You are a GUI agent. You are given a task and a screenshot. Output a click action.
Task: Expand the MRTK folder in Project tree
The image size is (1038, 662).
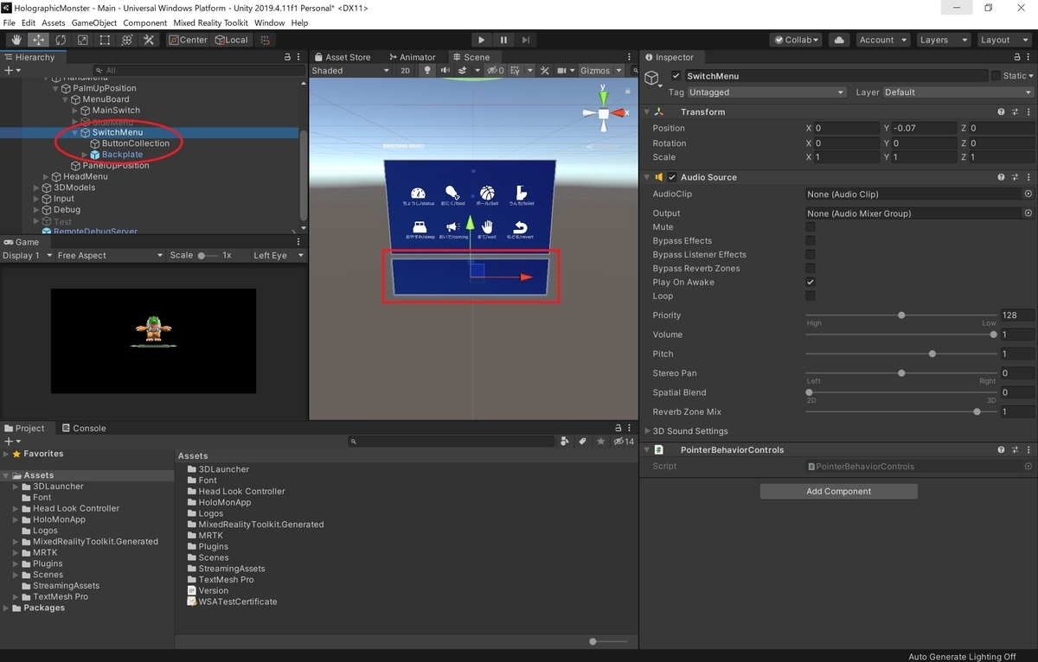tap(16, 553)
